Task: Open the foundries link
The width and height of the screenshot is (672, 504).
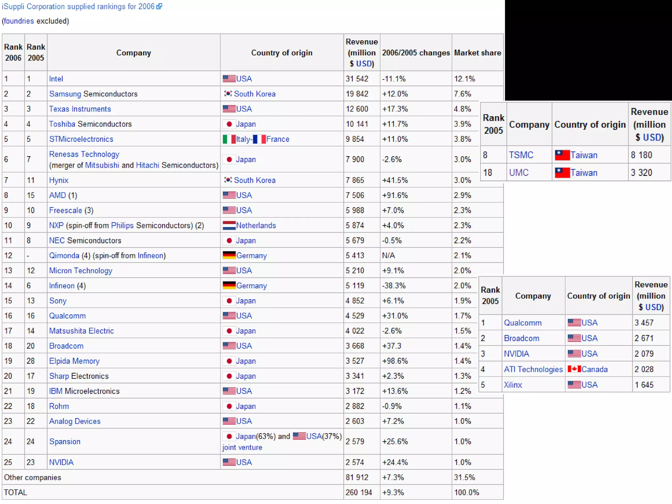Action: 19,21
